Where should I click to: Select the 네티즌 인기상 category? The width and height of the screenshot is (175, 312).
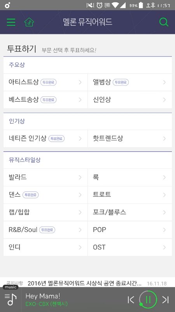click(x=45, y=138)
